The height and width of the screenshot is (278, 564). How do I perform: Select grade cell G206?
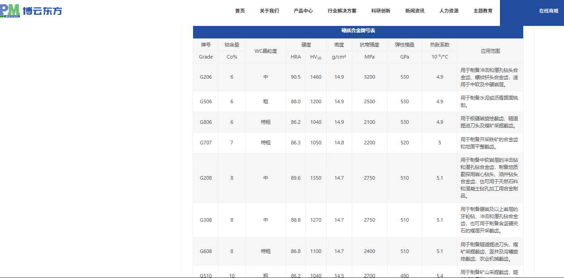pyautogui.click(x=206, y=77)
